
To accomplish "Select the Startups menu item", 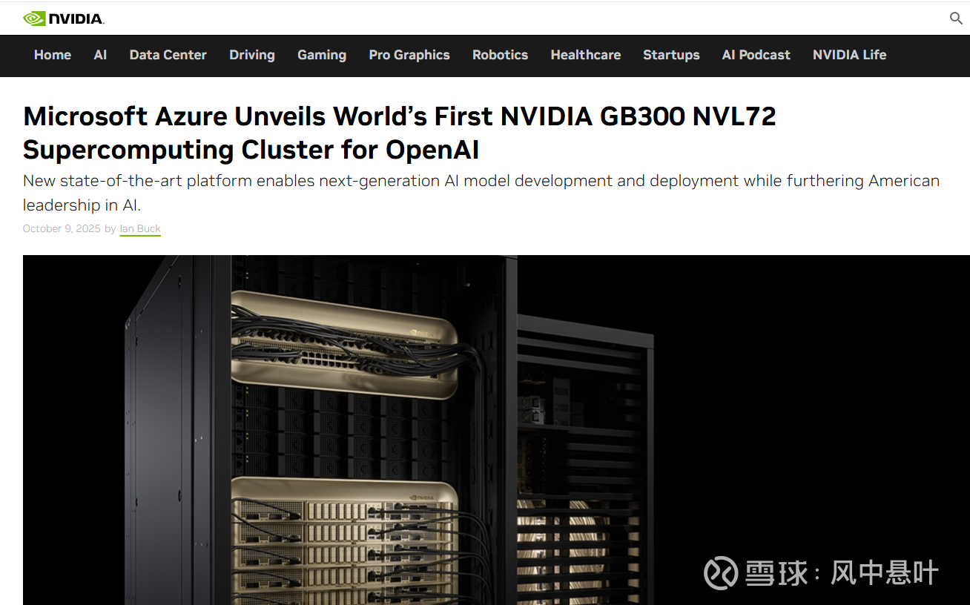I will (671, 55).
